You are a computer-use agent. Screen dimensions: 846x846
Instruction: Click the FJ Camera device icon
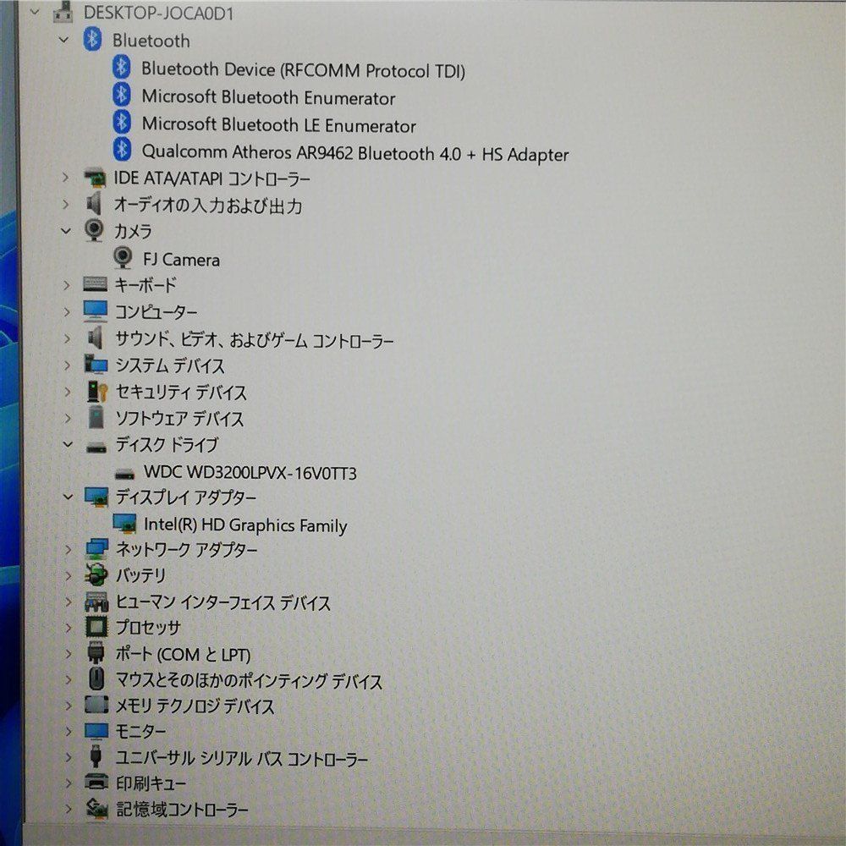point(123,258)
